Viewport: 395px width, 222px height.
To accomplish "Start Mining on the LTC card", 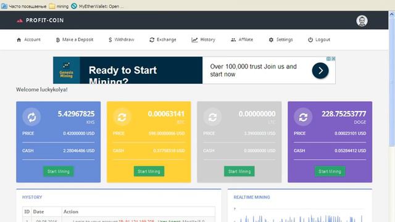I will [239, 171].
